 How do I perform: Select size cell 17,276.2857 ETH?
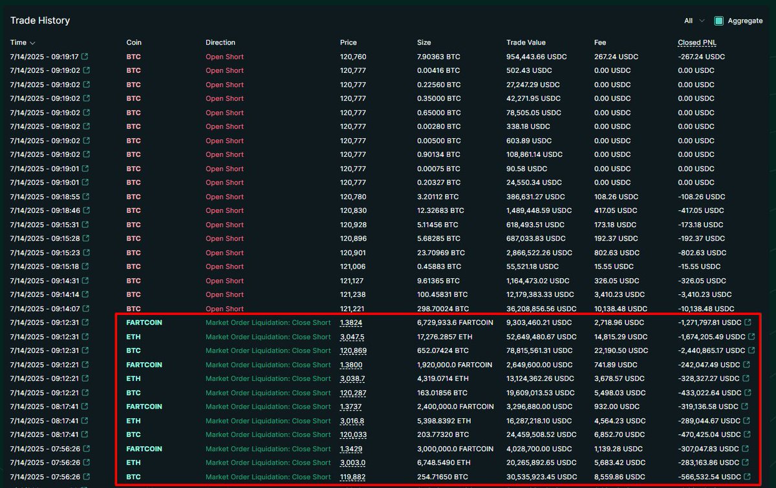tap(445, 336)
